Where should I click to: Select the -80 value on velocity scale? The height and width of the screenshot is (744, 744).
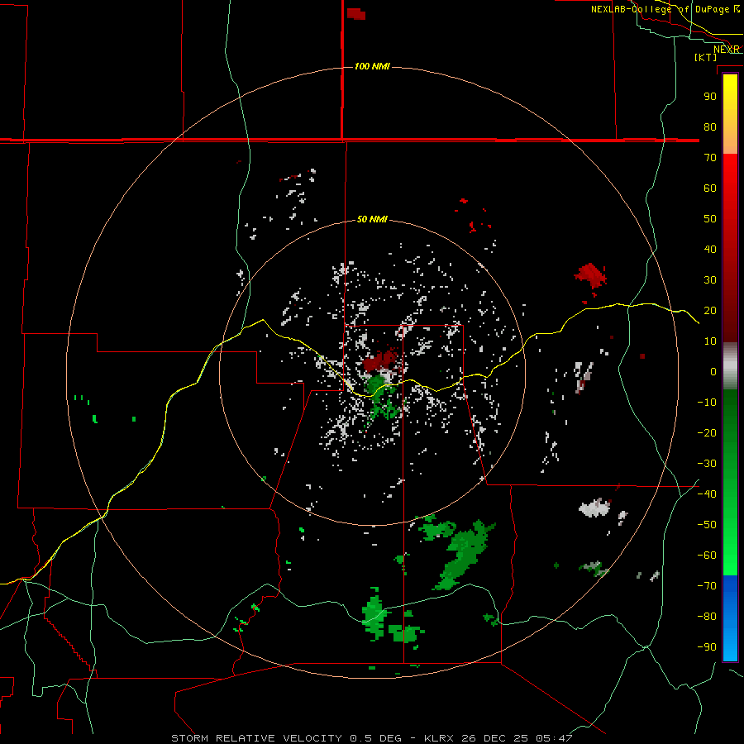click(x=707, y=617)
